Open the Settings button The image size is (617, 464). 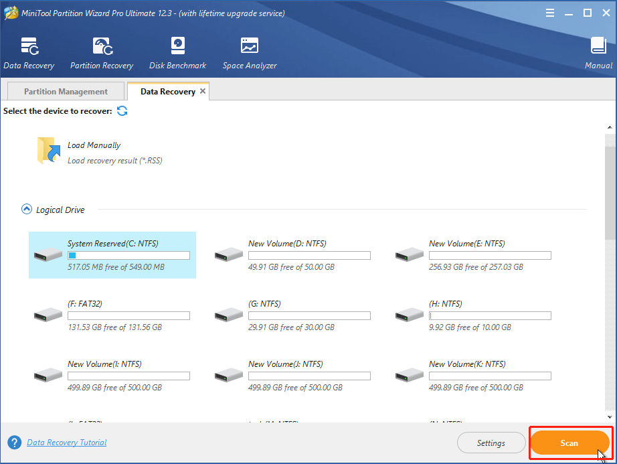coord(491,443)
